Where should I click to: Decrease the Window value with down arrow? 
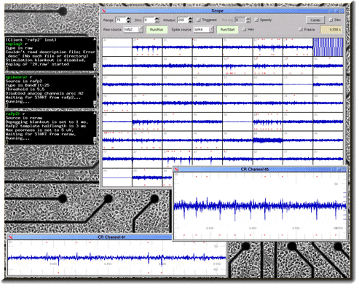(x=191, y=22)
